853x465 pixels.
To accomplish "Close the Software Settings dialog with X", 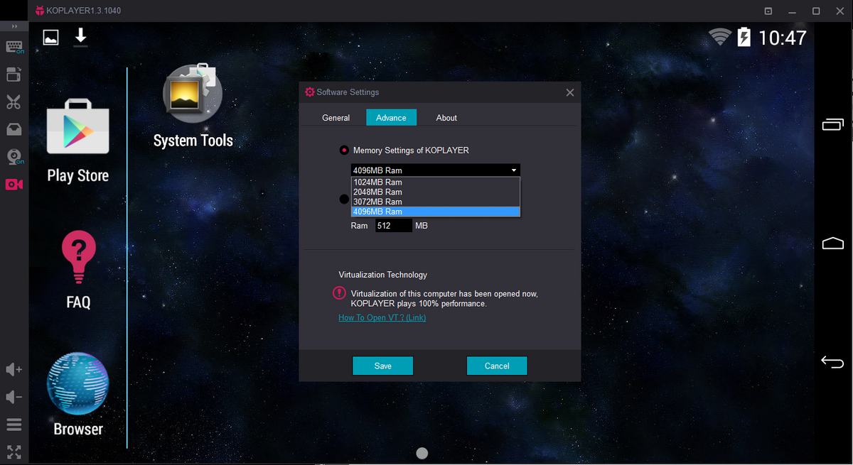I will (x=570, y=92).
